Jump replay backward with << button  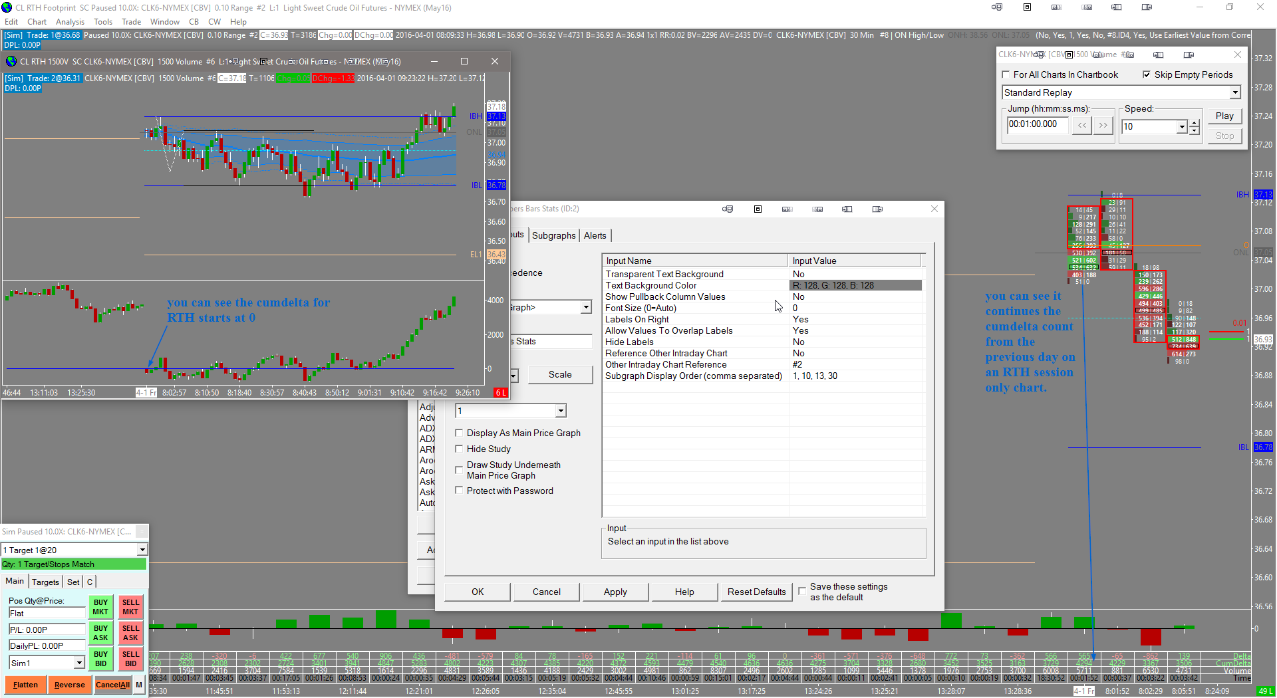pos(1082,125)
